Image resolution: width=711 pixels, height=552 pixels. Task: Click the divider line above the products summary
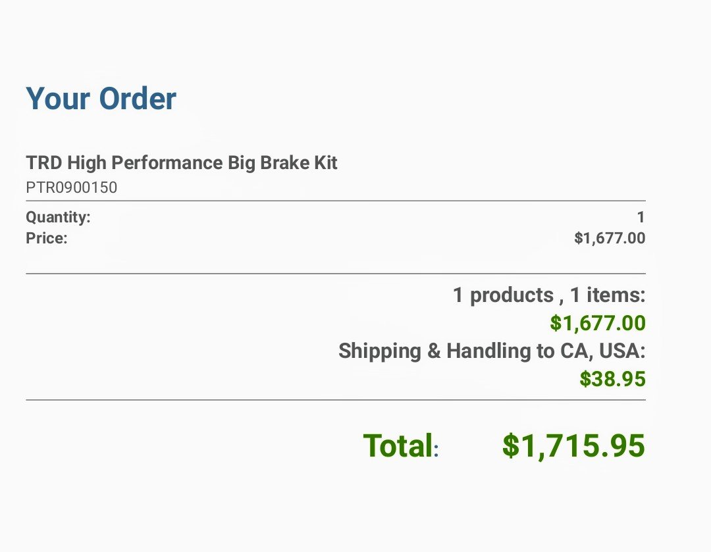tap(336, 274)
